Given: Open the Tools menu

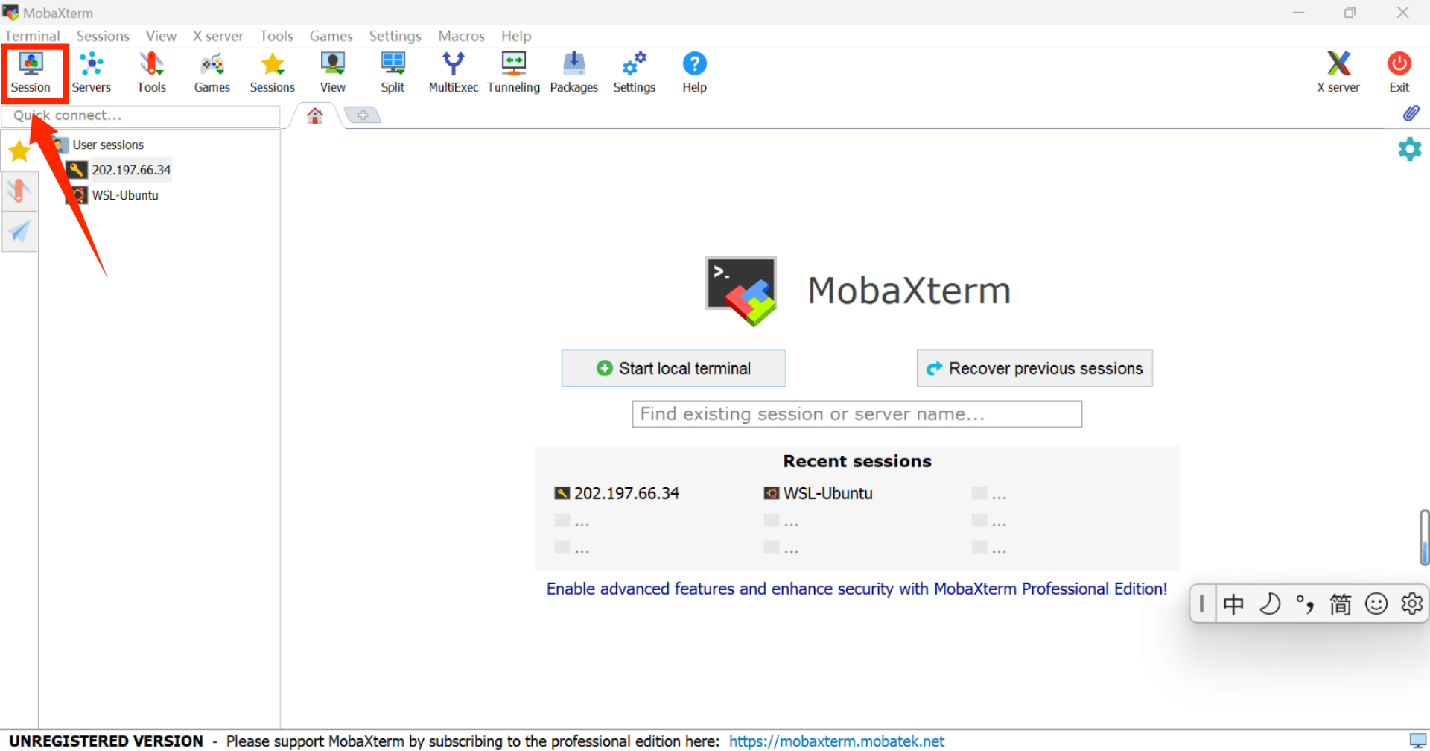Looking at the screenshot, I should point(276,36).
